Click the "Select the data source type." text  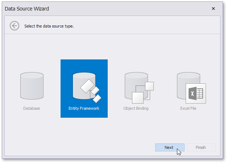point(49,26)
